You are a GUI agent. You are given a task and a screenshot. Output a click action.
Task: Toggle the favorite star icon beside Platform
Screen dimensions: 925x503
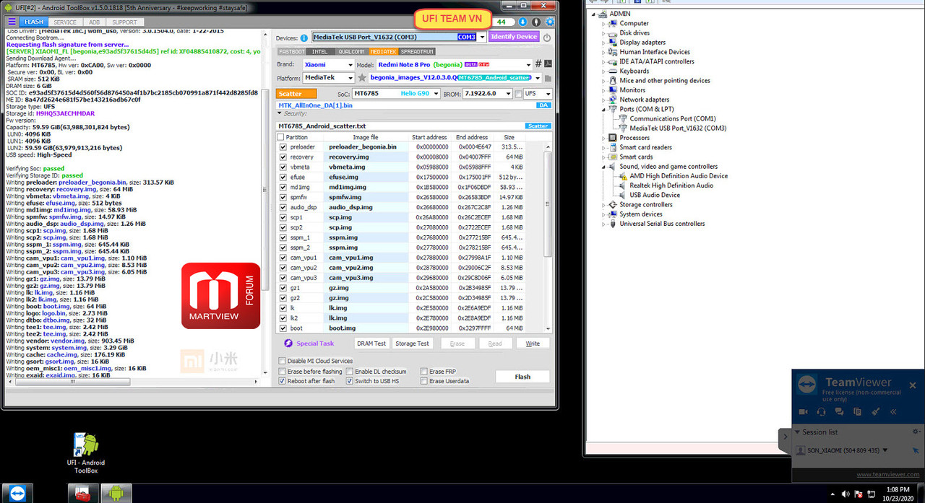[x=362, y=77]
